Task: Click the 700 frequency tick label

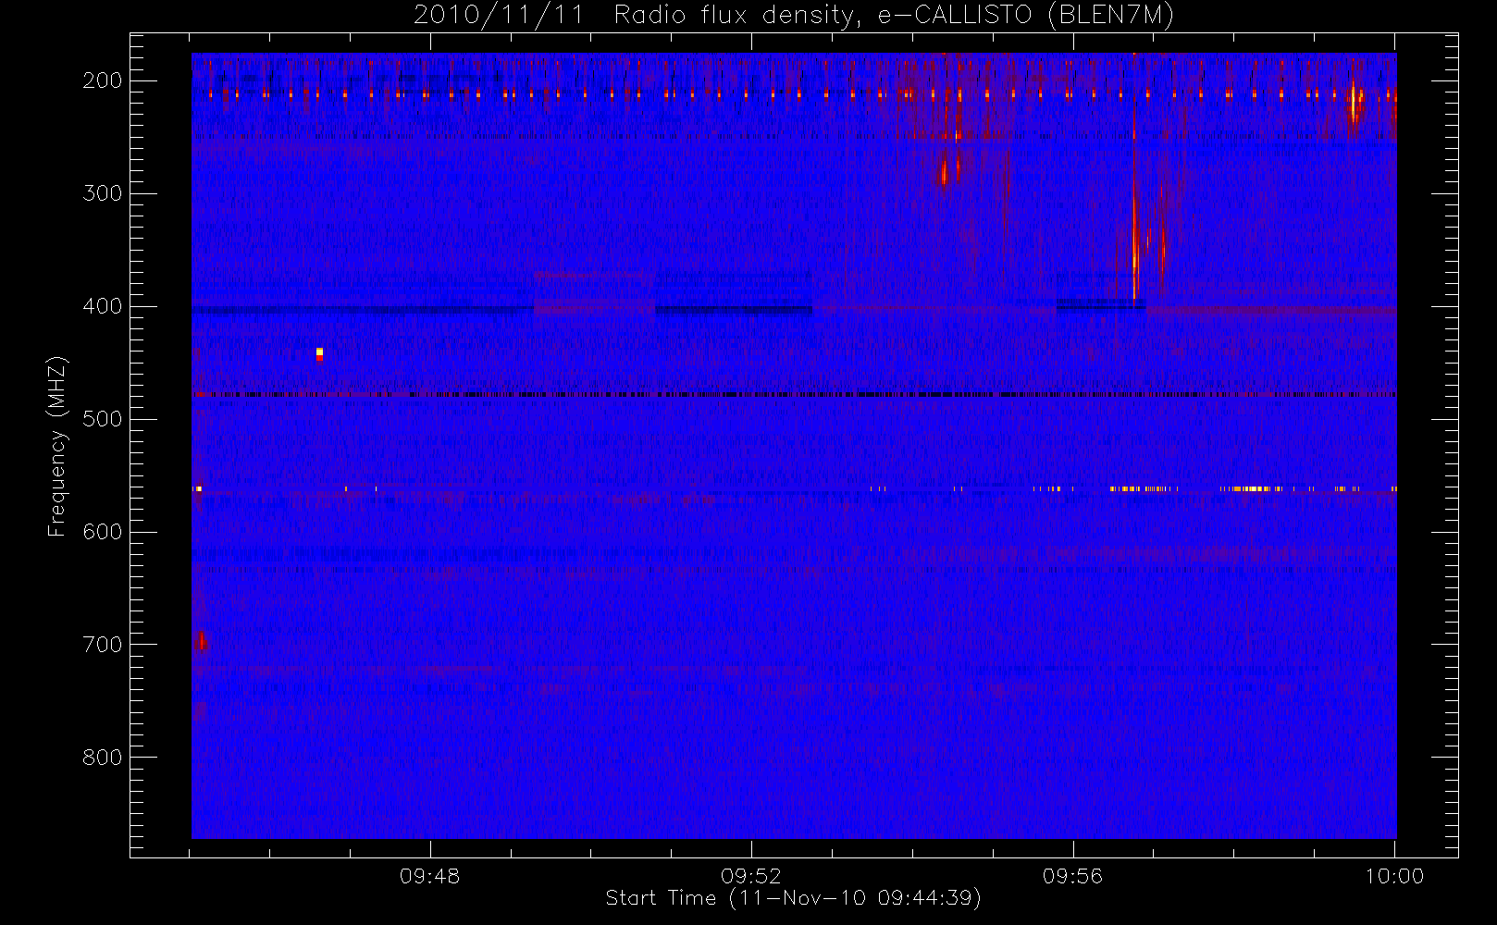Action: coord(103,645)
